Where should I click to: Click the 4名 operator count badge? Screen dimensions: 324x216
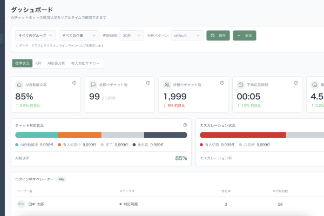pyautogui.click(x=61, y=179)
